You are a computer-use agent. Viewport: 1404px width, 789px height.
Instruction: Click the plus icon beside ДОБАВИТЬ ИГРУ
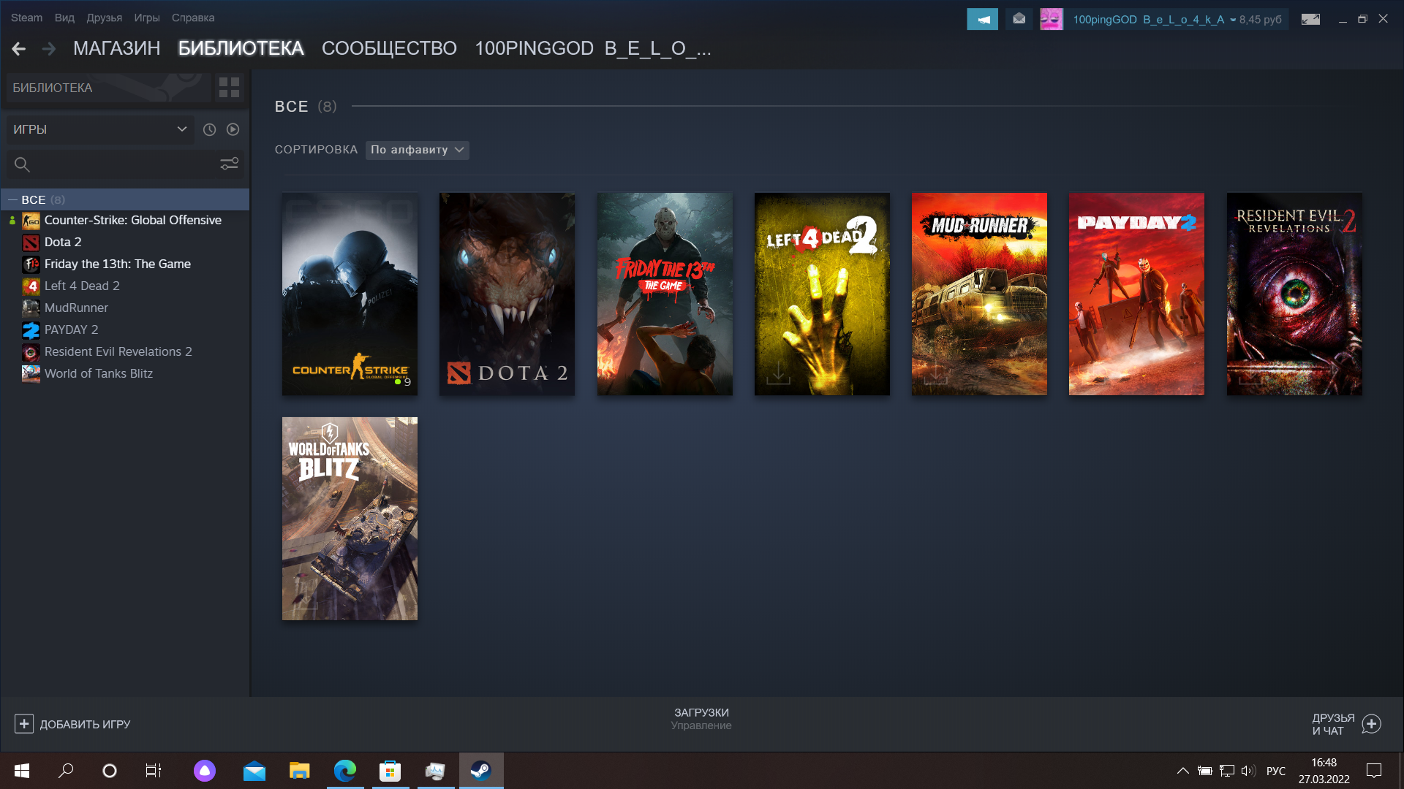coord(23,724)
